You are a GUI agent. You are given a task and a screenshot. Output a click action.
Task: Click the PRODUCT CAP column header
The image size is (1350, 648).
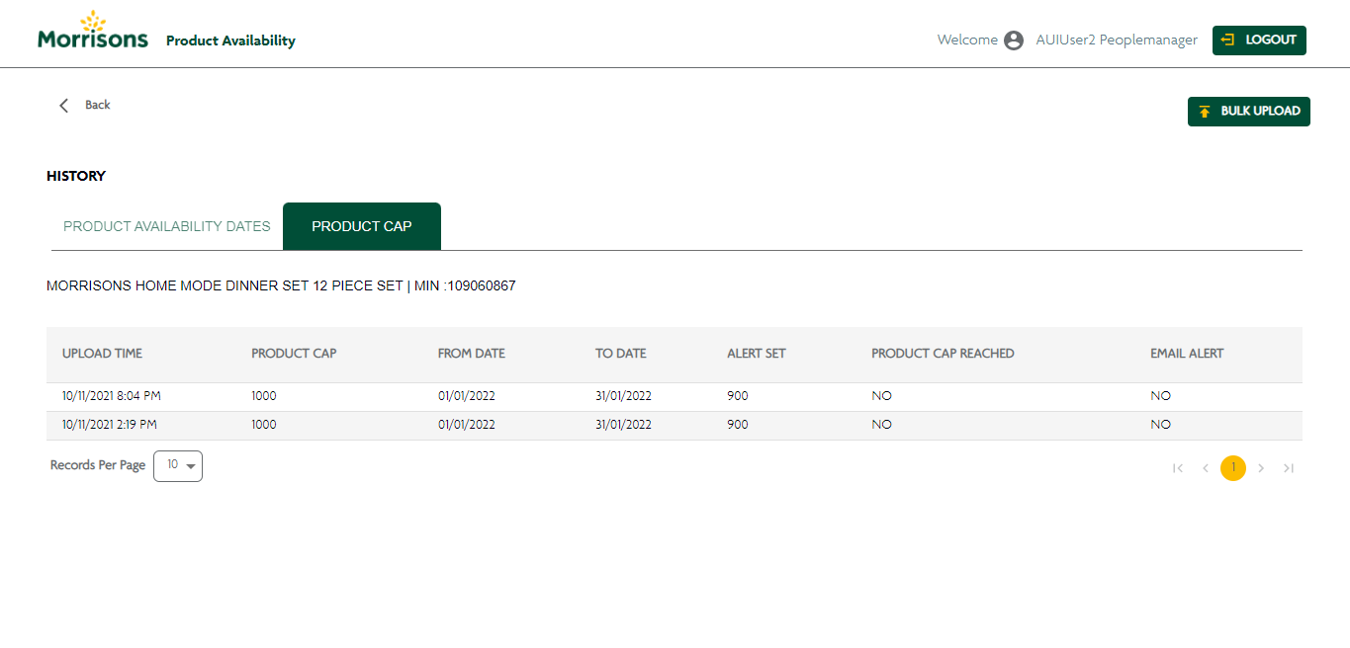(x=294, y=354)
